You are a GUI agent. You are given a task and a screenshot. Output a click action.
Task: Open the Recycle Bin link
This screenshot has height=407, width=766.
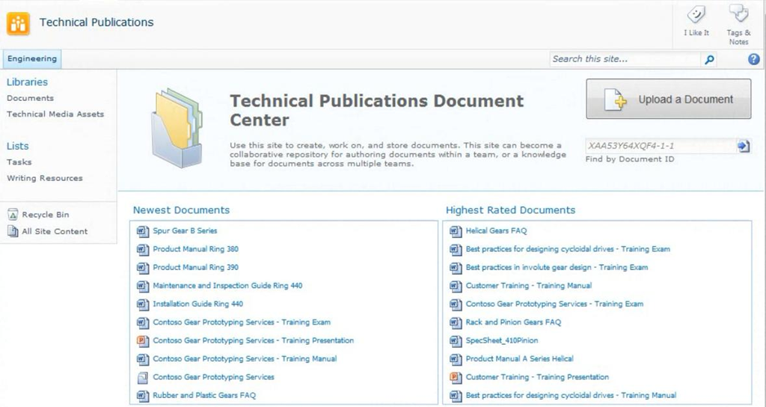46,215
